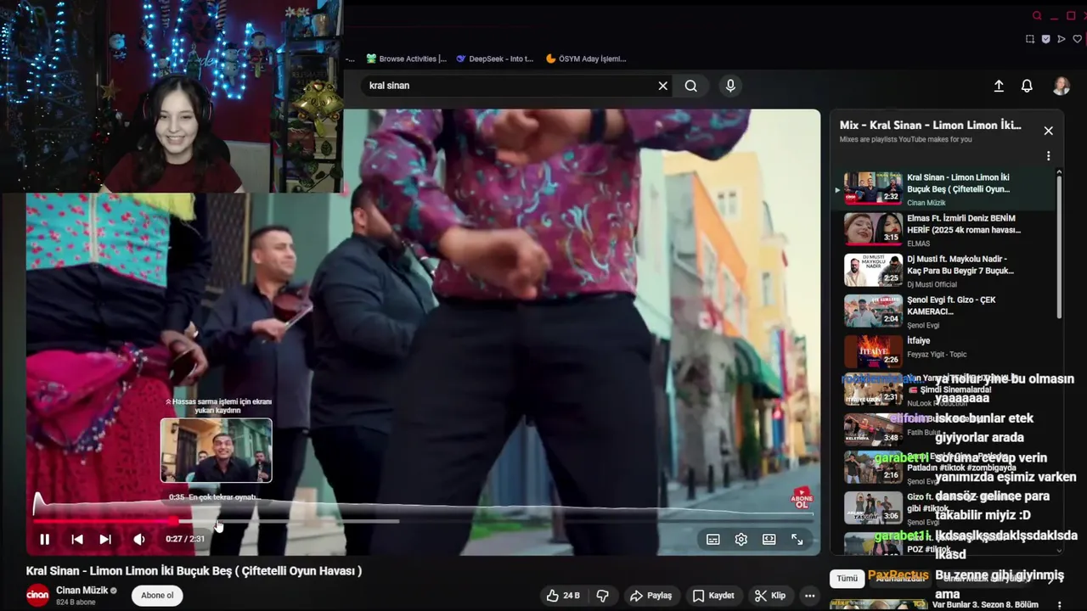
Task: Click the browser snapshot icon
Action: 1030,39
